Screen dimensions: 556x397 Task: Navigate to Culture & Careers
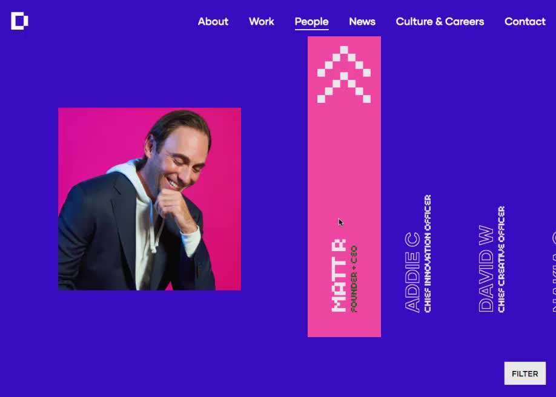coord(440,22)
